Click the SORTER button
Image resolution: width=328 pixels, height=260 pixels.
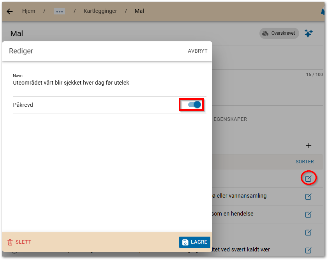pos(305,162)
